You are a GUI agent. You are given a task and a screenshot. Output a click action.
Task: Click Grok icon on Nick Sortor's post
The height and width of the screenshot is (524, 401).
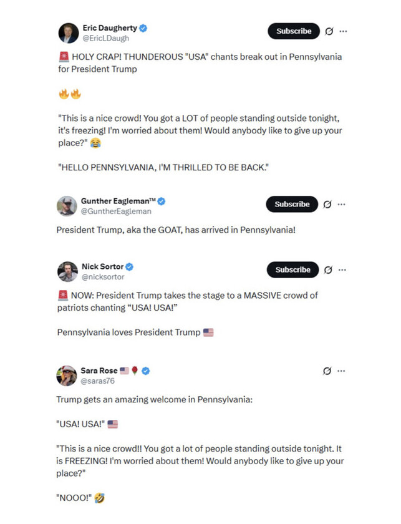328,269
